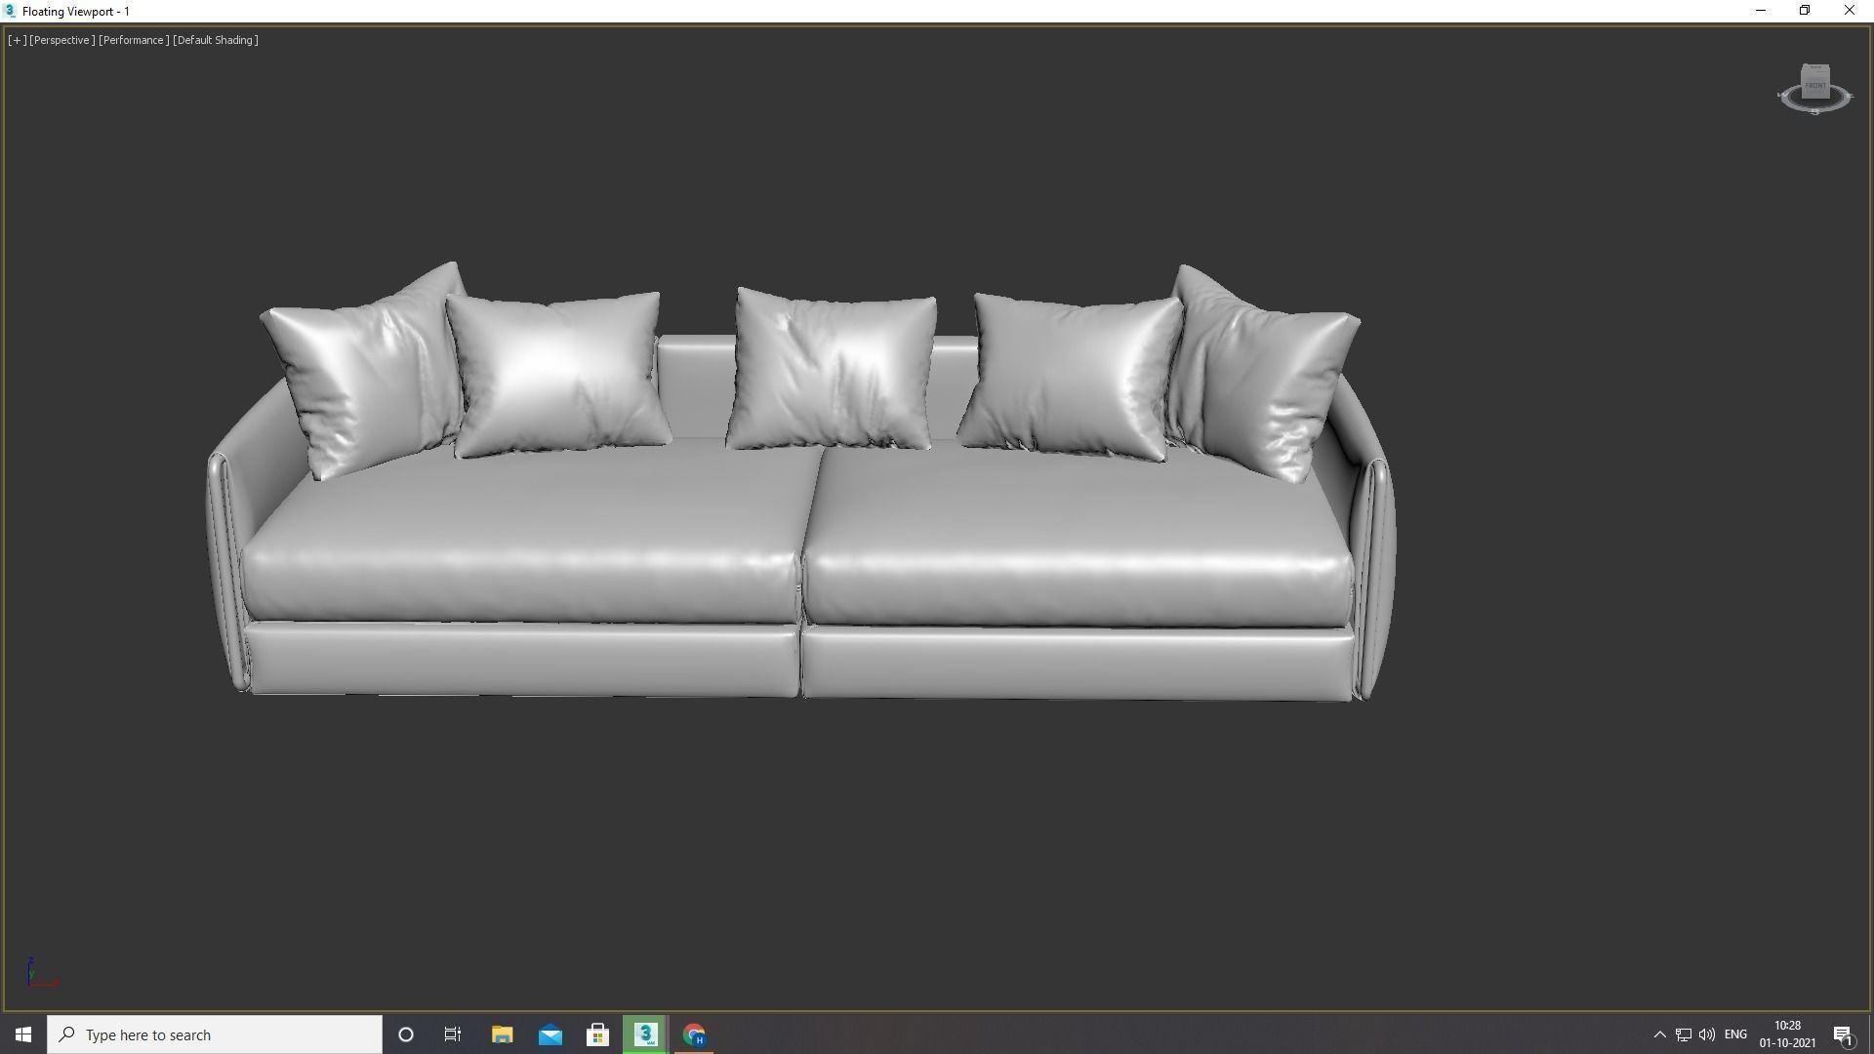Open the Performance viewport setting menu
Viewport: 1874px width, 1054px height.
[x=134, y=40]
